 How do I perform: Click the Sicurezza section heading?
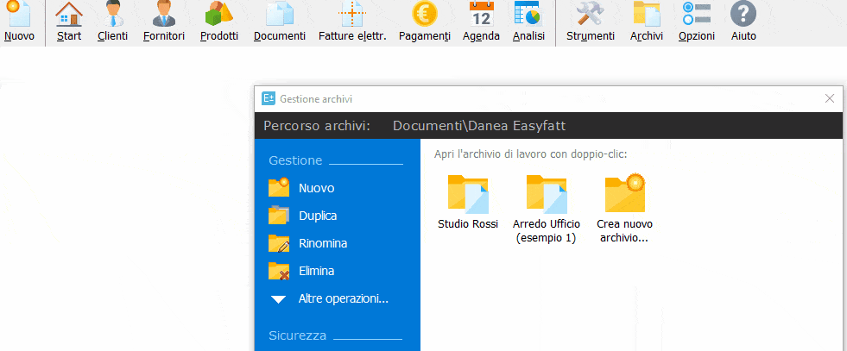coord(298,335)
